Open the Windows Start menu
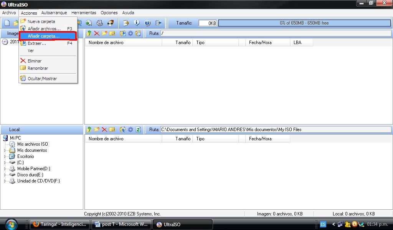This screenshot has height=230, width=393. [x=11, y=224]
